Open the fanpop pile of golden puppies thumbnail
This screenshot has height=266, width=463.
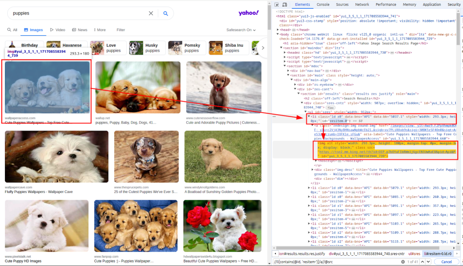point(136,226)
